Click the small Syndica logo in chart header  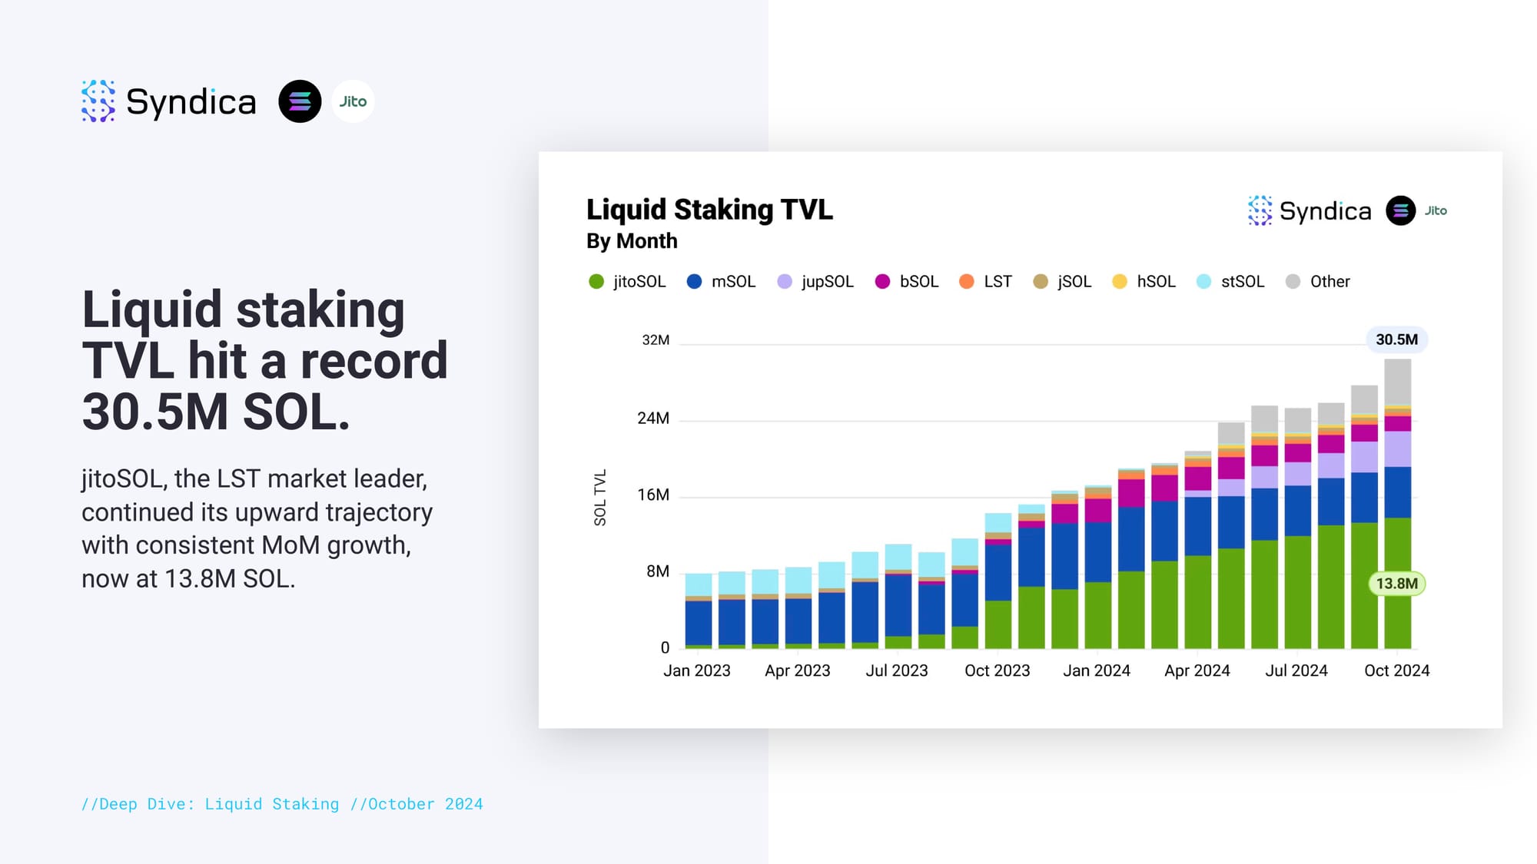pos(1310,210)
